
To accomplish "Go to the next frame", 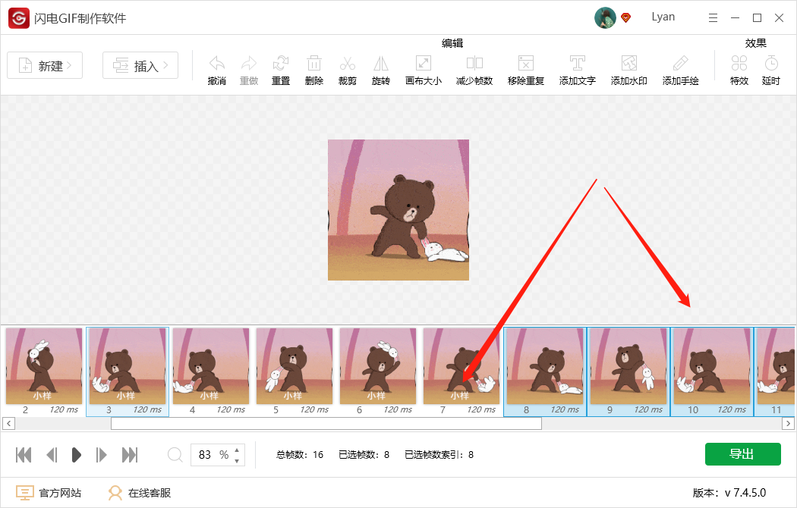I will pos(101,455).
